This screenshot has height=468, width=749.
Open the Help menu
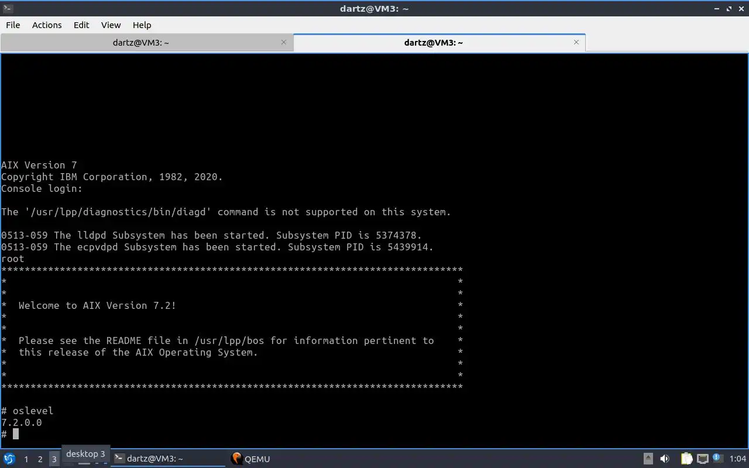click(x=142, y=25)
